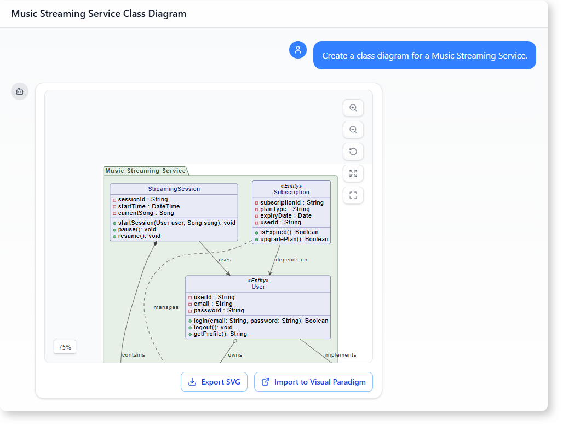Enter fullscreen using the corner-brackets icon
The image size is (563, 431).
coord(353,195)
